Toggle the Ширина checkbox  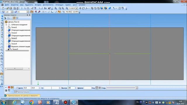(x=77, y=88)
